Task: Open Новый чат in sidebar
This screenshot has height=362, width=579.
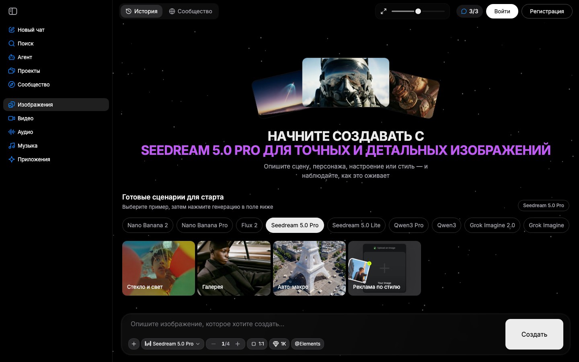Action: click(56, 30)
